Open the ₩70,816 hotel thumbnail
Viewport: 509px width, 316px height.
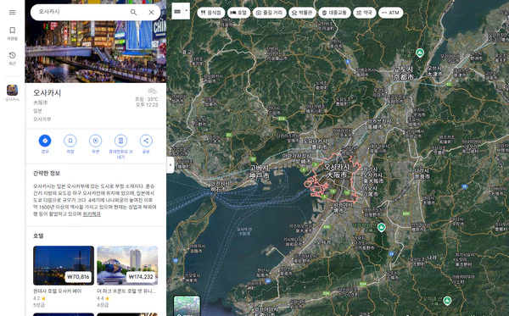tap(64, 265)
